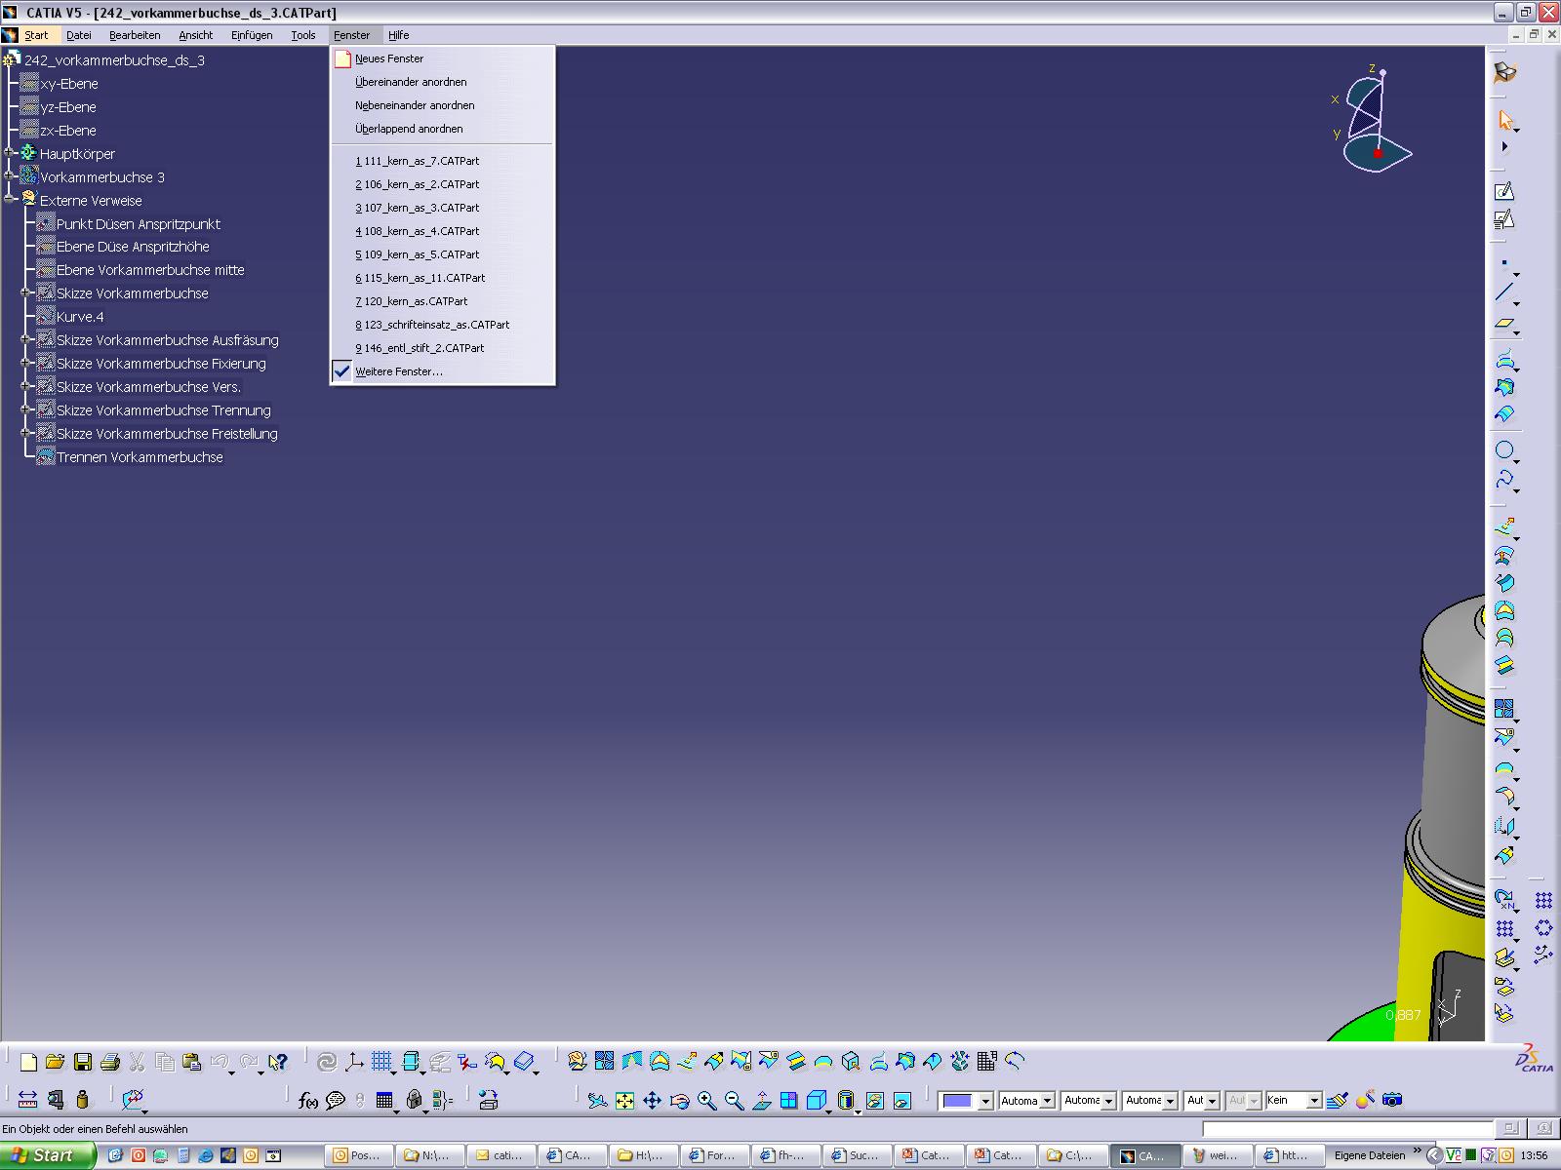Open the Kein layer dropdown

[x=1314, y=1101]
